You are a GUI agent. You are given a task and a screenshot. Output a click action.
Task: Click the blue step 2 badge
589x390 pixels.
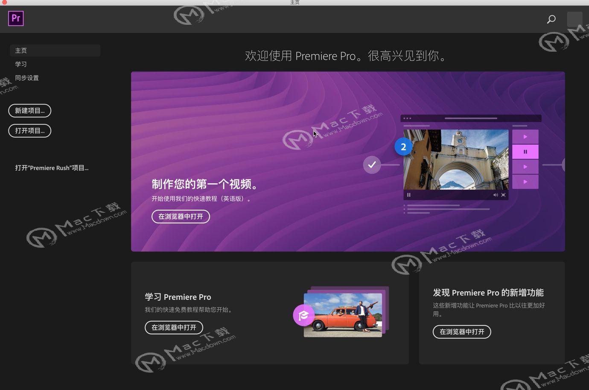coord(403,147)
